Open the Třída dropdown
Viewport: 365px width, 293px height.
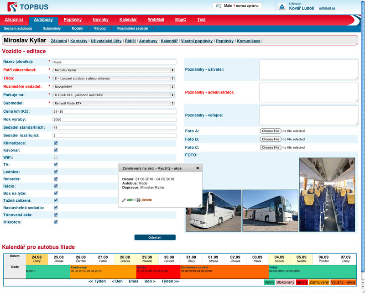[x=114, y=78]
